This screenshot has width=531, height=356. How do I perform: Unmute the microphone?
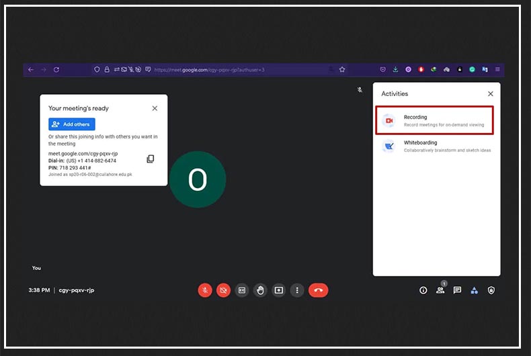point(205,290)
